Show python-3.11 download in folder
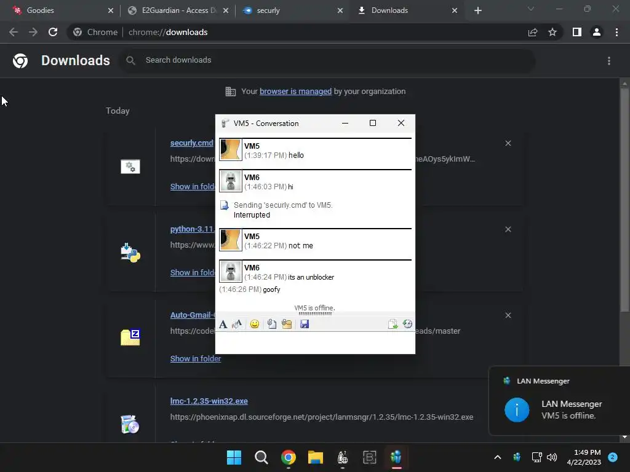Screen dimensions: 630x472 pos(193,272)
